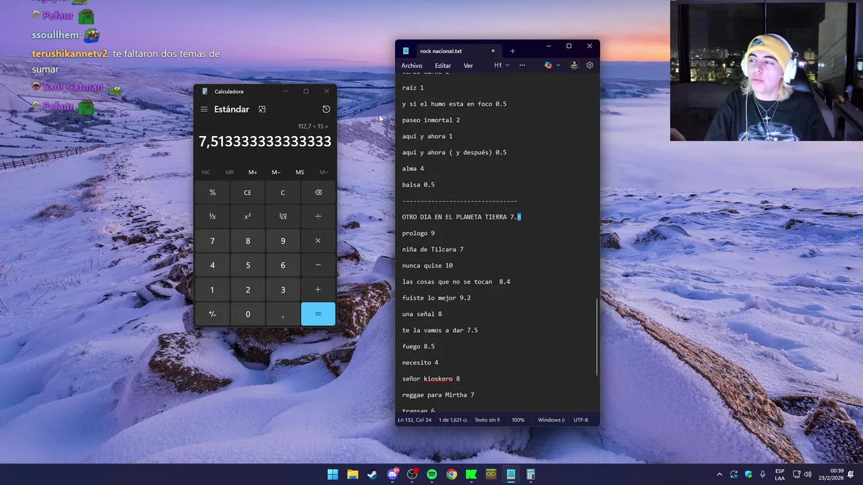Add a new Notepad tab
The image size is (863, 485).
[512, 51]
